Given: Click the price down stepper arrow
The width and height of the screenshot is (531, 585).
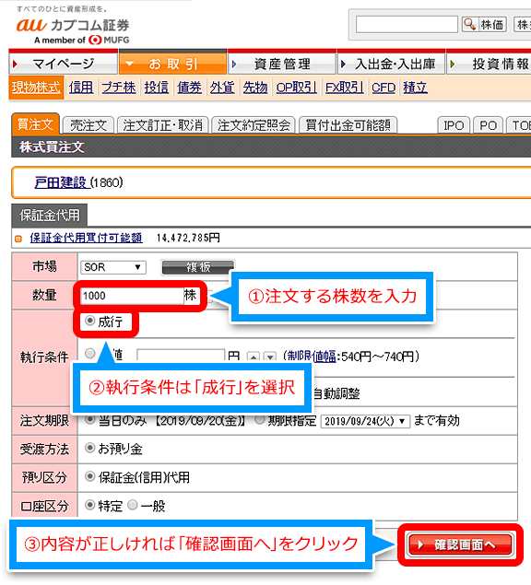Looking at the screenshot, I should click(269, 357).
